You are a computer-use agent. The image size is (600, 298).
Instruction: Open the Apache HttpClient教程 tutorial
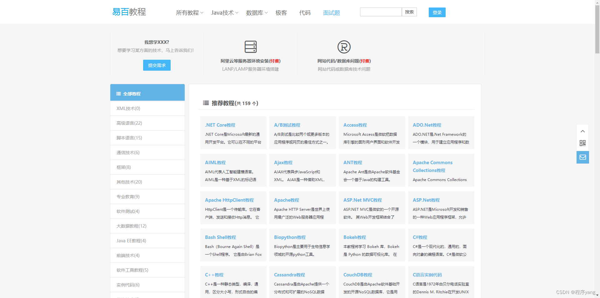tap(229, 200)
